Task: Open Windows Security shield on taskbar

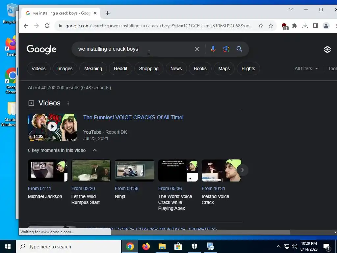Action: click(194, 246)
